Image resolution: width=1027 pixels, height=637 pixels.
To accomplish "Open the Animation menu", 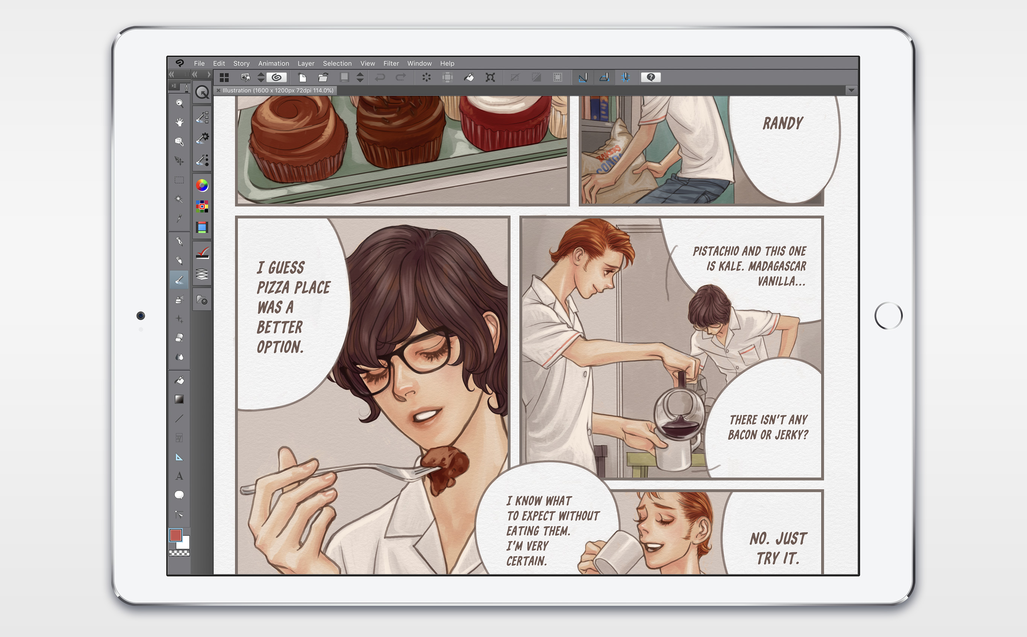I will point(273,63).
